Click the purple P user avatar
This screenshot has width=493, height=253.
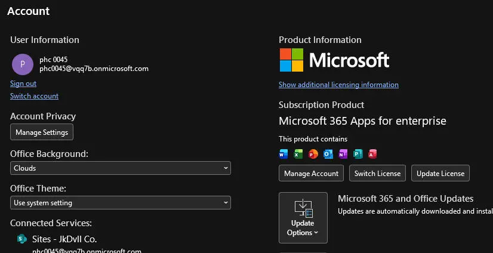23,64
